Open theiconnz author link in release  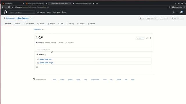click(x=41, y=42)
